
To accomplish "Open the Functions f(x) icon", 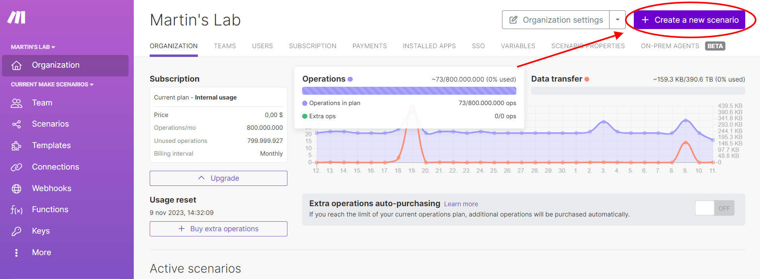I will (x=16, y=210).
